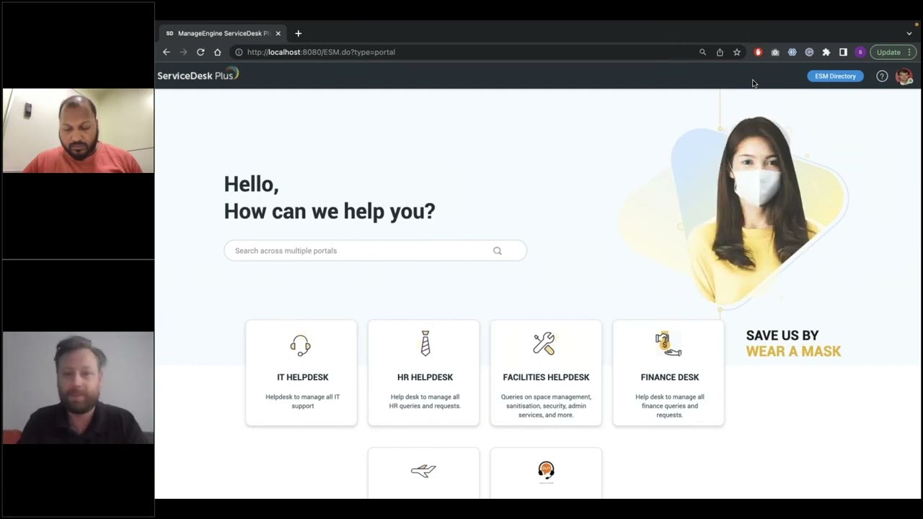Close the ManageEngine ServiceDesk tab
The image size is (923, 519).
coord(278,33)
